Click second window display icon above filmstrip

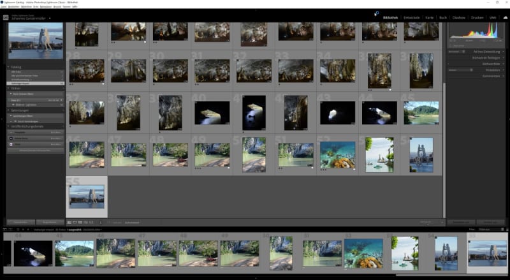(11, 230)
